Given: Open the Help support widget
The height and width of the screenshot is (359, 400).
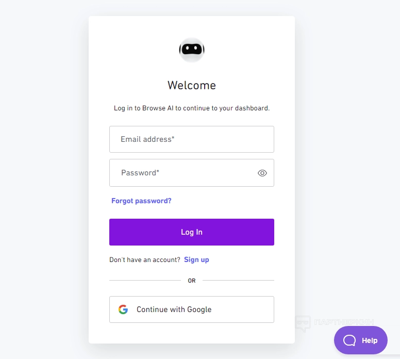Looking at the screenshot, I should point(360,340).
